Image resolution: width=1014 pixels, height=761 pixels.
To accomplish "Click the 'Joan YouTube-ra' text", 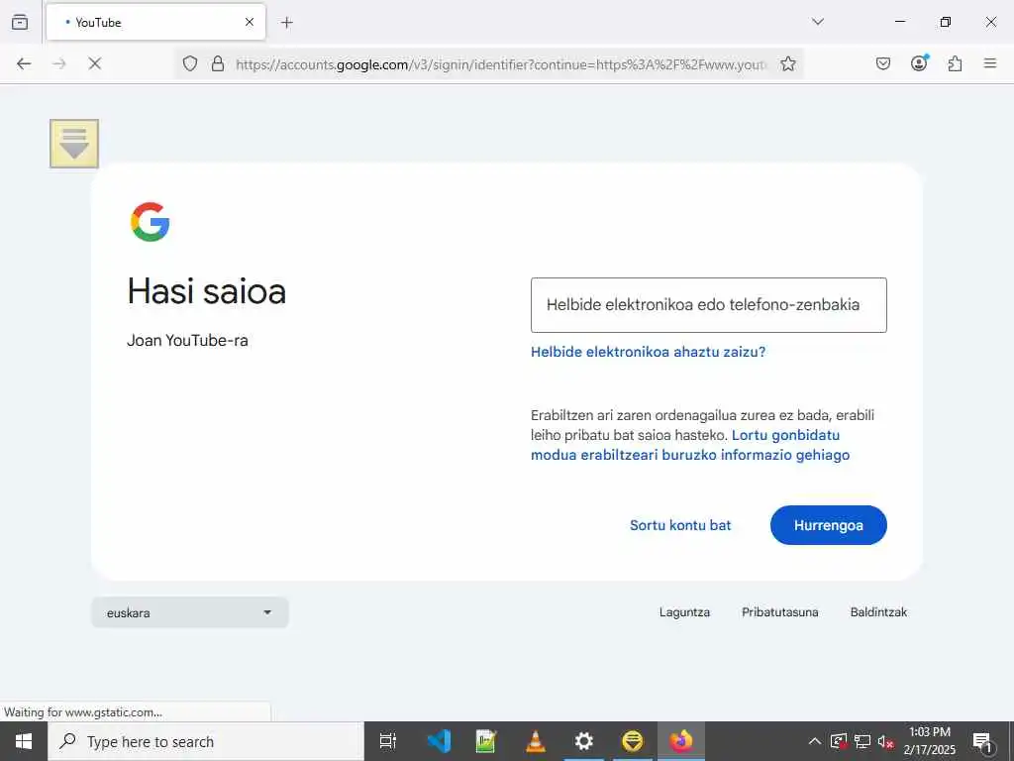I will coord(187,341).
